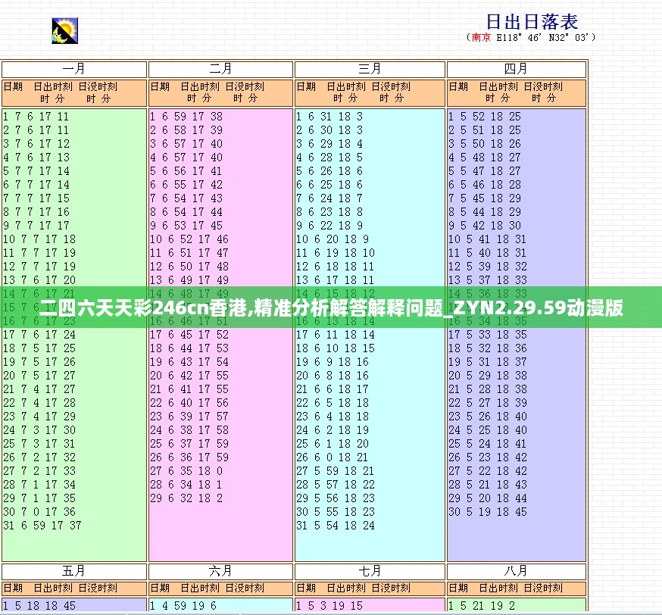Select the 四月 month header
The width and height of the screenshot is (662, 615).
click(516, 69)
